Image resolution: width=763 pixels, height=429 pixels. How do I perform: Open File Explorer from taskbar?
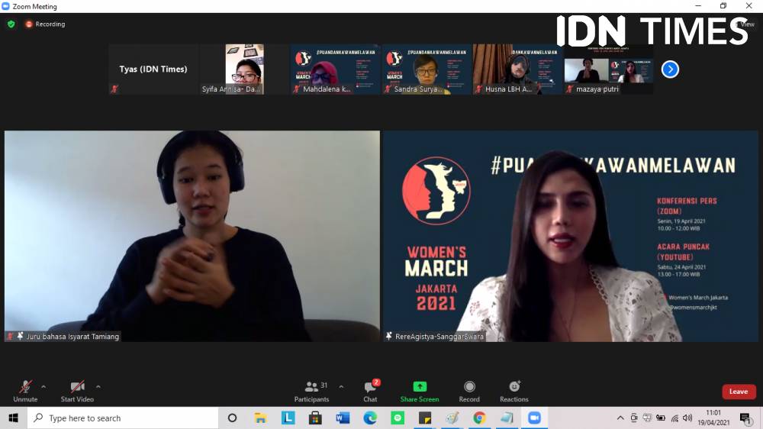(x=260, y=418)
